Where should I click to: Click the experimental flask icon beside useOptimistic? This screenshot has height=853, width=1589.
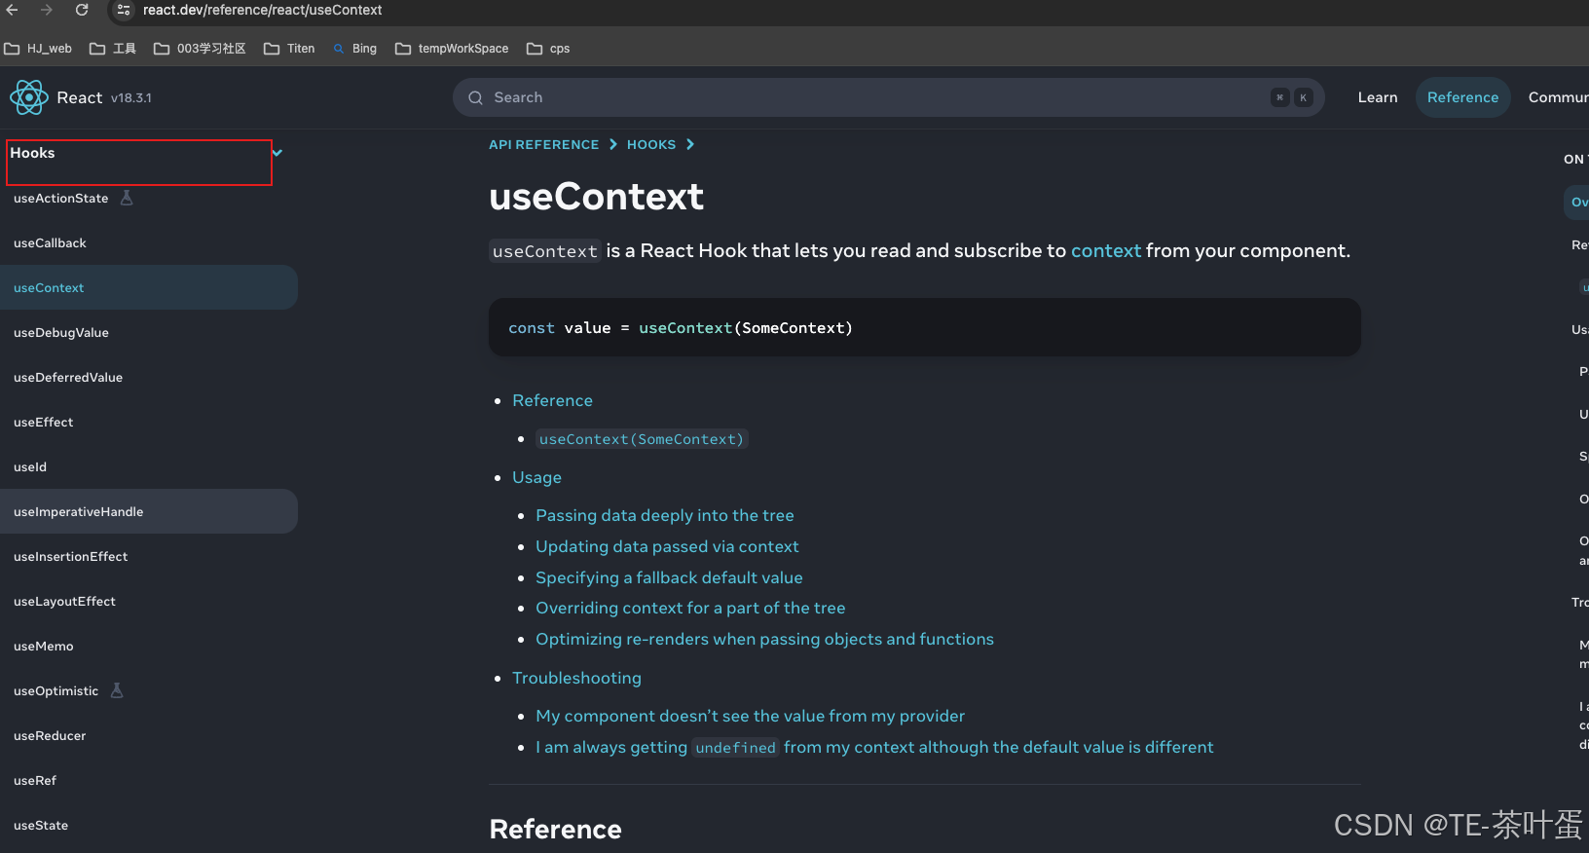tap(117, 690)
